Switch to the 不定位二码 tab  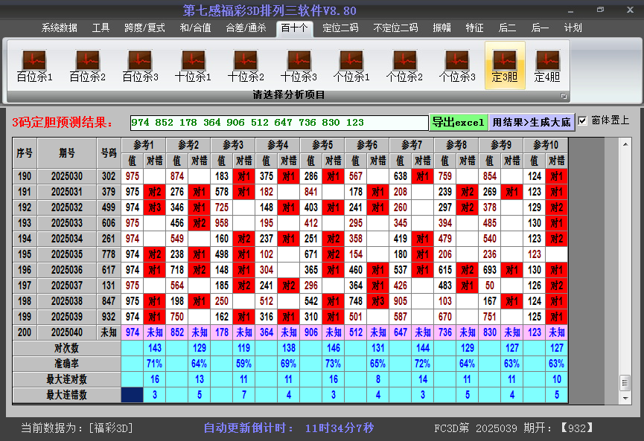(x=395, y=28)
